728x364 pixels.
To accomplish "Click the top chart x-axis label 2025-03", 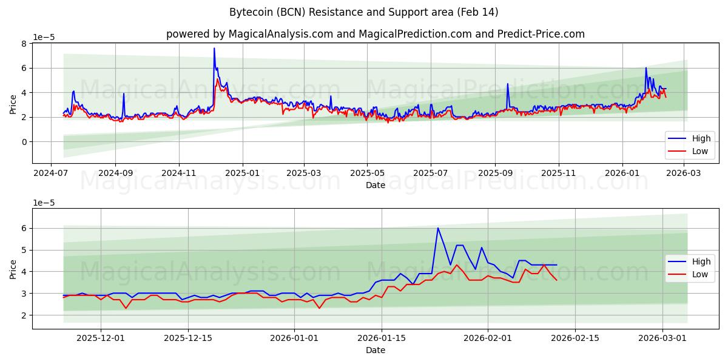I will point(305,174).
